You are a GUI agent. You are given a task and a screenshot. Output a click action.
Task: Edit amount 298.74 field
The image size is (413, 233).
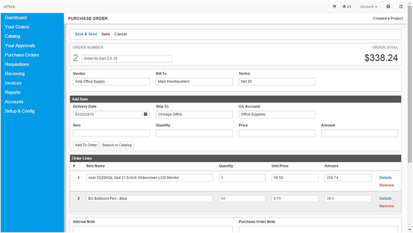pos(348,178)
